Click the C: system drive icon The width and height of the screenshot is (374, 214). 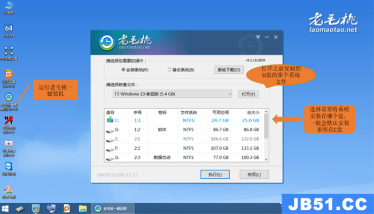click(x=110, y=120)
